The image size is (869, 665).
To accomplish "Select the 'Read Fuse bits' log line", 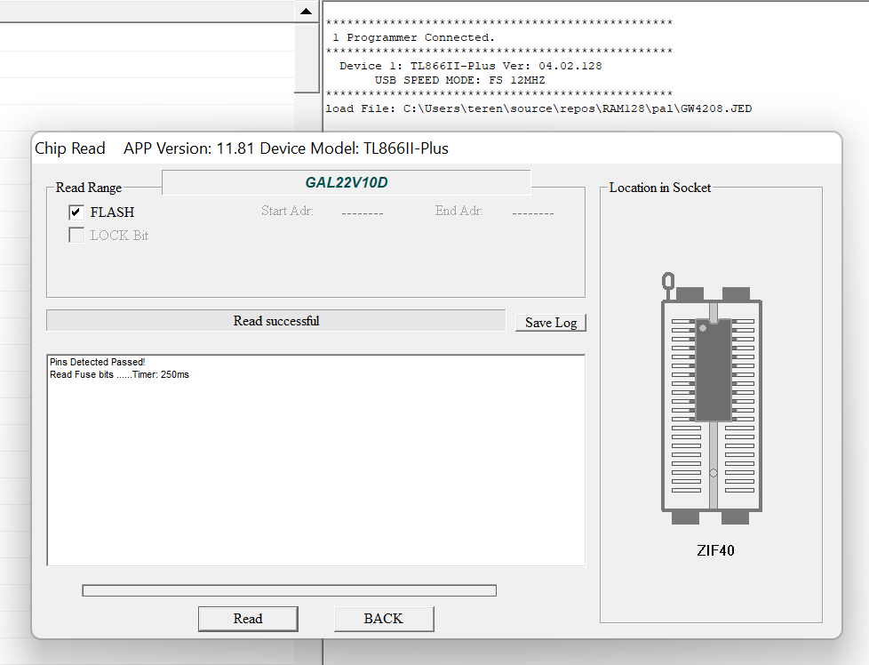I will [119, 375].
